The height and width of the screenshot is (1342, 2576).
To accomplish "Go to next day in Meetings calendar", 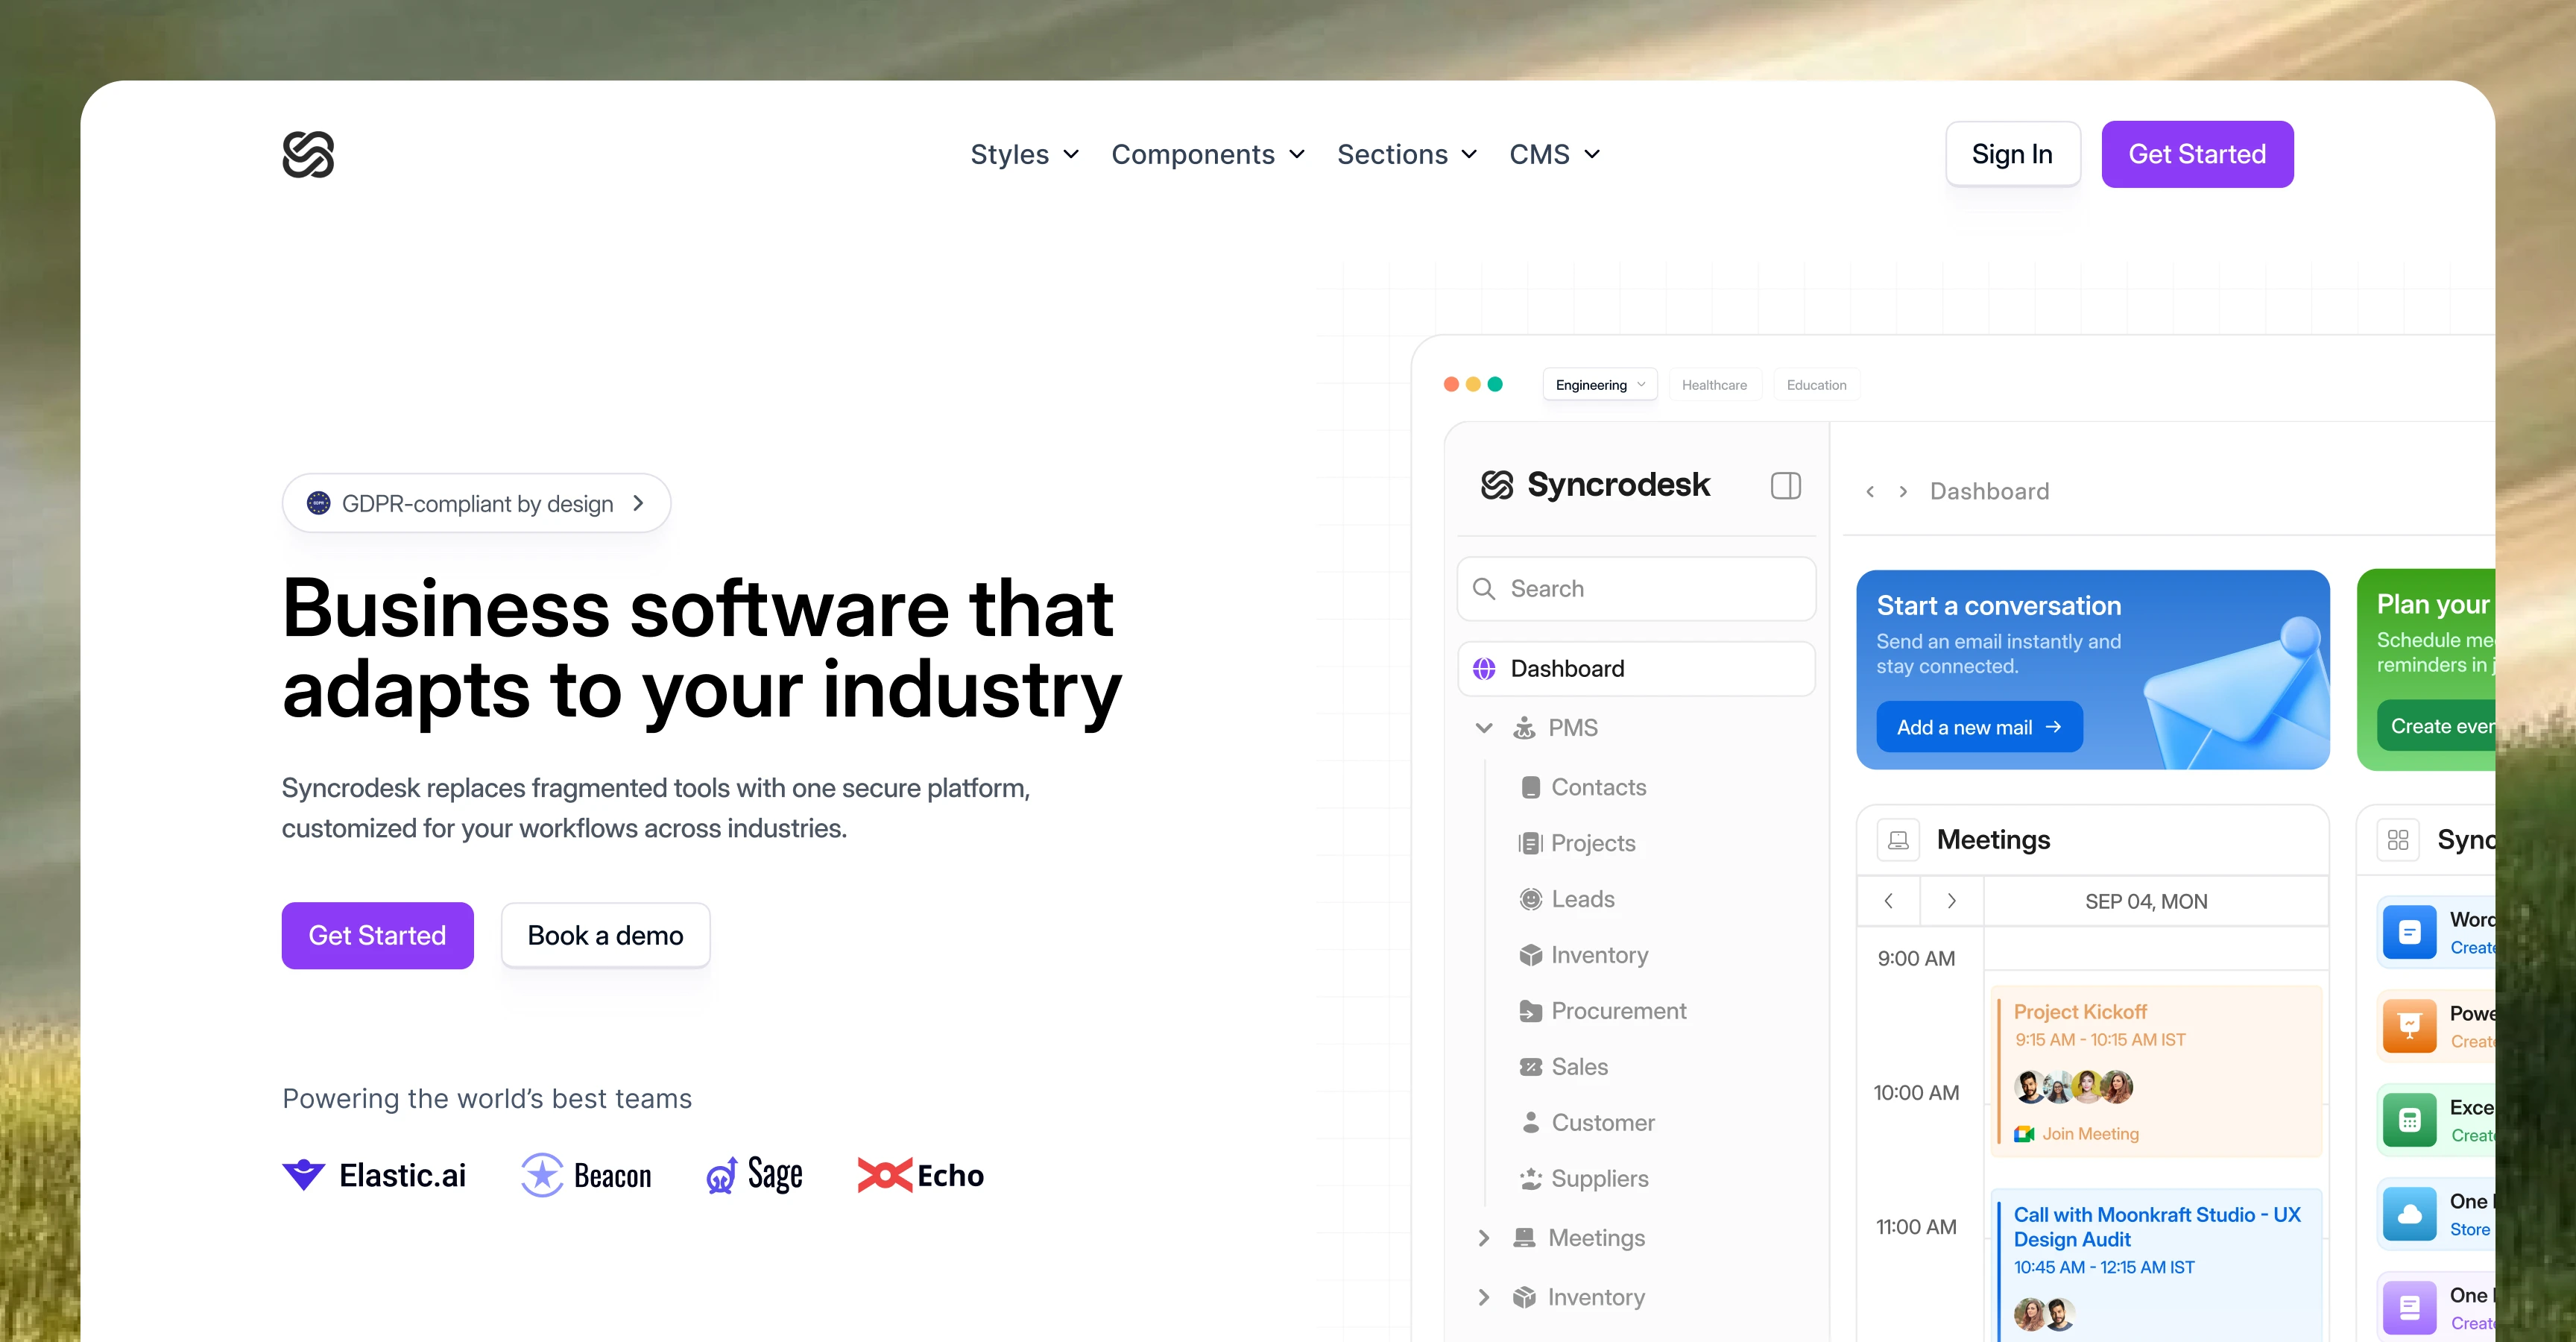I will pyautogui.click(x=1951, y=901).
